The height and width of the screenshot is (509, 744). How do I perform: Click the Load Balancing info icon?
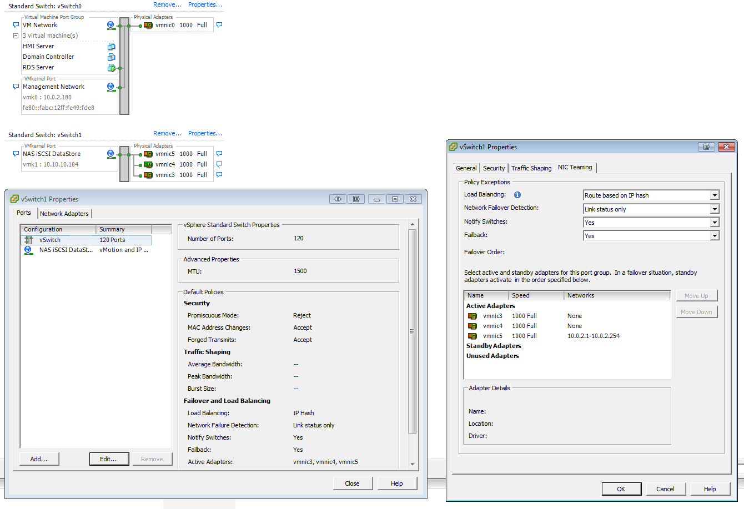pos(517,195)
